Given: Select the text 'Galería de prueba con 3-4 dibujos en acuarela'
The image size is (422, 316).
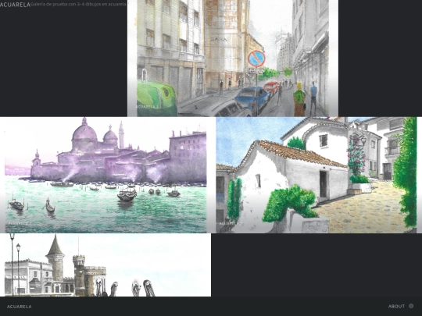Looking at the screenshot, I should 78,5.
